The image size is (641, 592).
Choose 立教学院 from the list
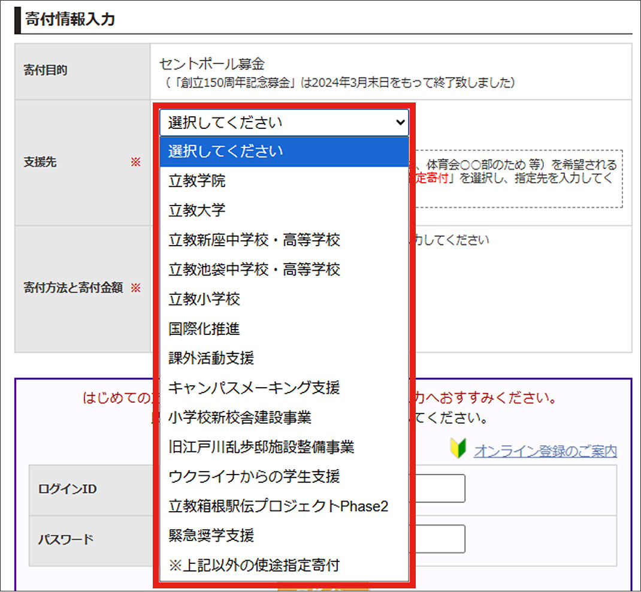284,181
